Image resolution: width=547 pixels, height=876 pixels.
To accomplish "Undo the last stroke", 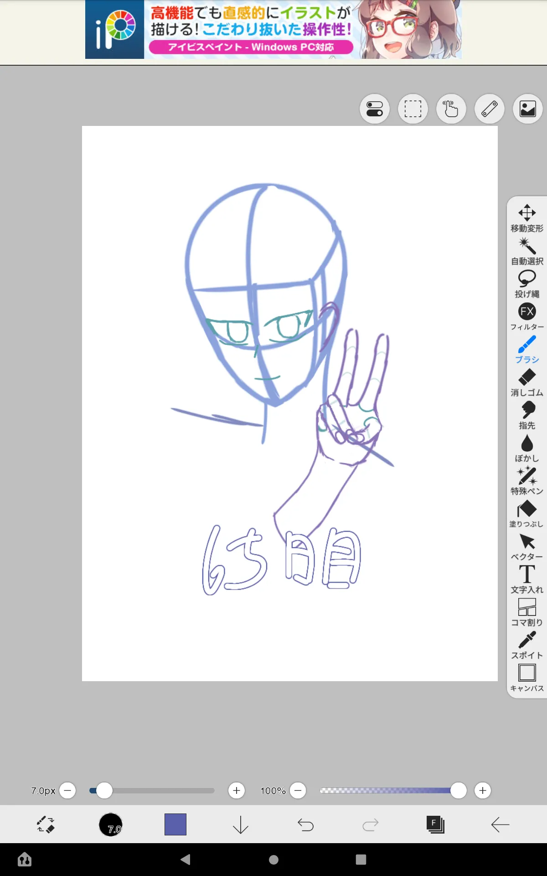I will (x=305, y=824).
